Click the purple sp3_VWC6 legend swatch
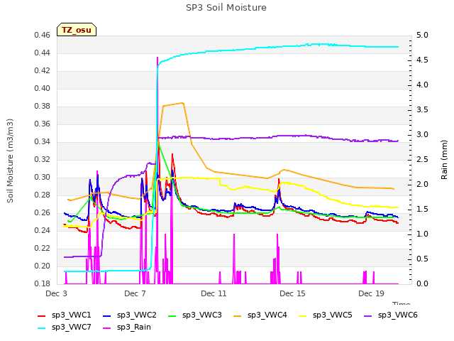This screenshot has width=454, height=341. [368, 315]
